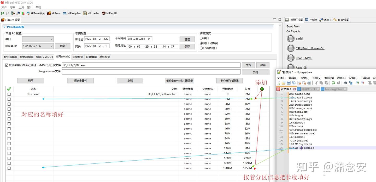Image resolution: width=376 pixels, height=182 pixels.
Task: Click Paste icon in Notepad++ toolbar
Action: 326,83
